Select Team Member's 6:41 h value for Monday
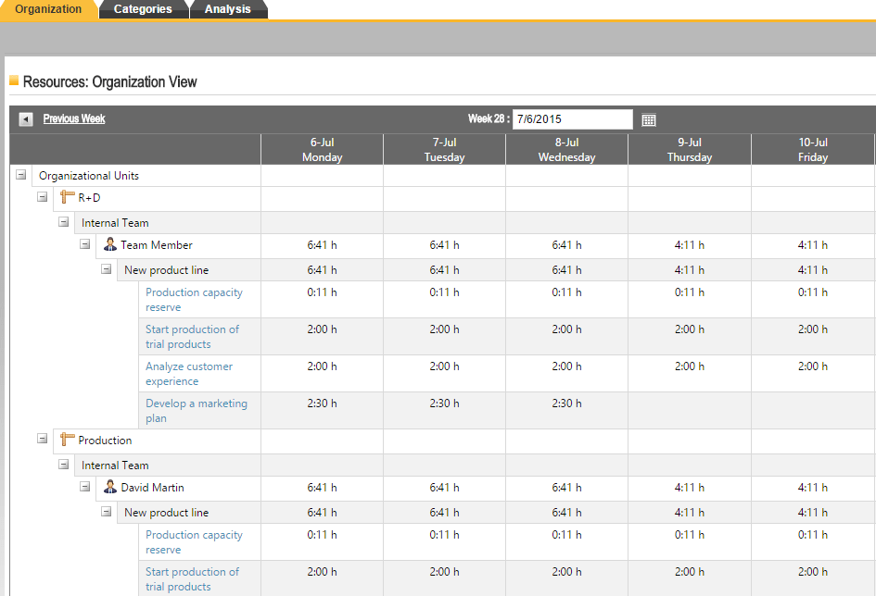876x596 pixels. (x=322, y=244)
